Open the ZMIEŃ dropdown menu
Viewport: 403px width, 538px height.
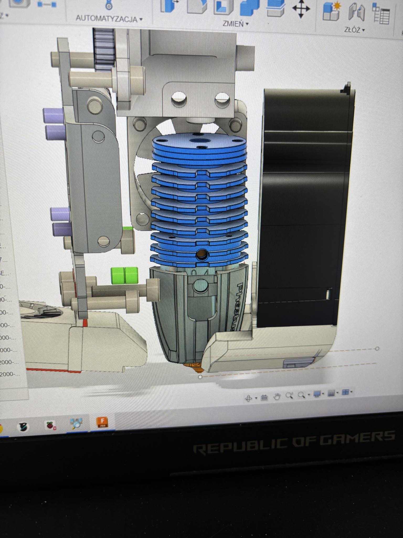pyautogui.click(x=235, y=24)
